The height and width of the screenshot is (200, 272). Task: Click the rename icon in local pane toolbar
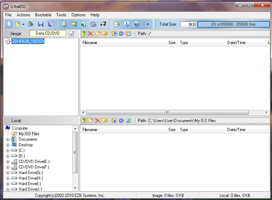pyautogui.click(x=104, y=120)
